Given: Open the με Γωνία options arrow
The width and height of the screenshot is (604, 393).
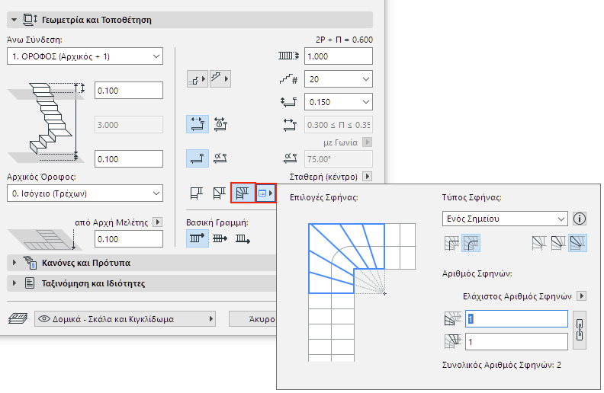Looking at the screenshot, I should coord(367,142).
